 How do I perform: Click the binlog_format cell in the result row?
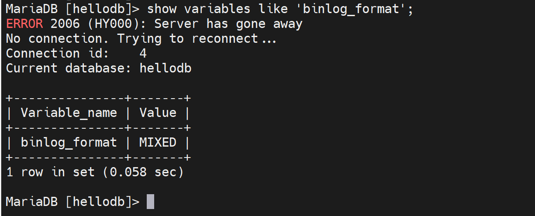coord(69,142)
